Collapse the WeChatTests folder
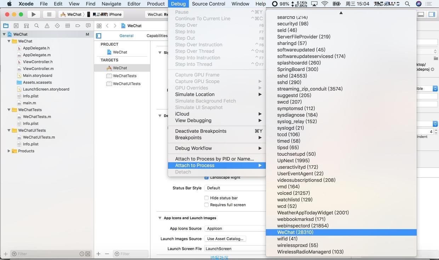The image size is (439, 260). click(x=9, y=110)
